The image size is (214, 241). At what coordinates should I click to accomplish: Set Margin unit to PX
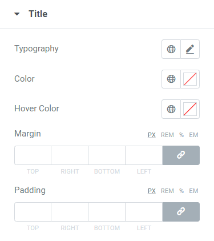tap(152, 135)
